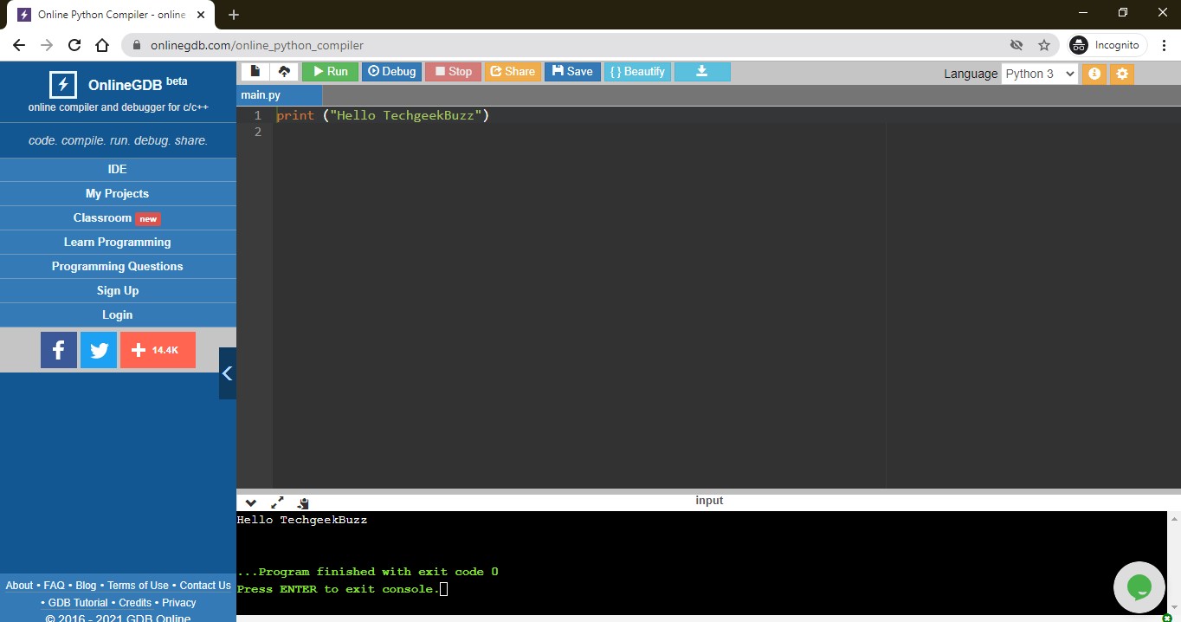Run the Python program
This screenshot has width=1181, height=622.
(330, 72)
